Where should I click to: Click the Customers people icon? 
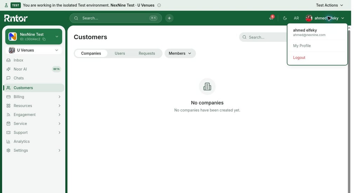[x=8, y=88]
